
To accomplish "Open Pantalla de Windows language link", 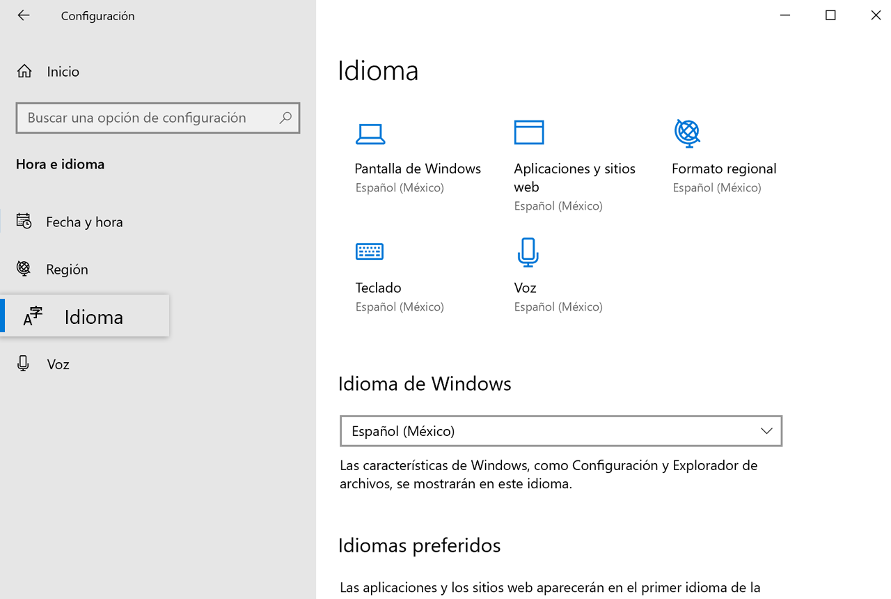I will coord(418,169).
